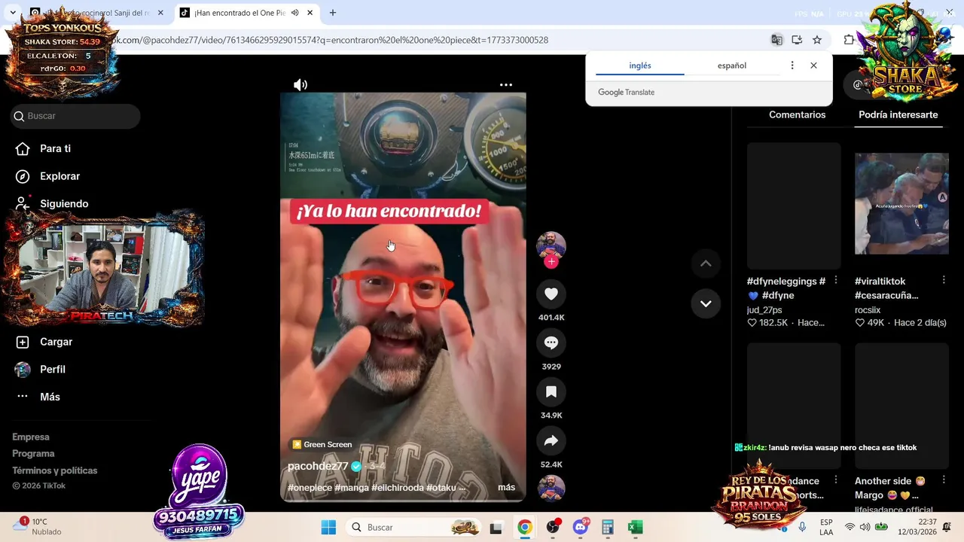Open comments via the speech bubble icon
Image resolution: width=964 pixels, height=542 pixels.
pos(551,343)
